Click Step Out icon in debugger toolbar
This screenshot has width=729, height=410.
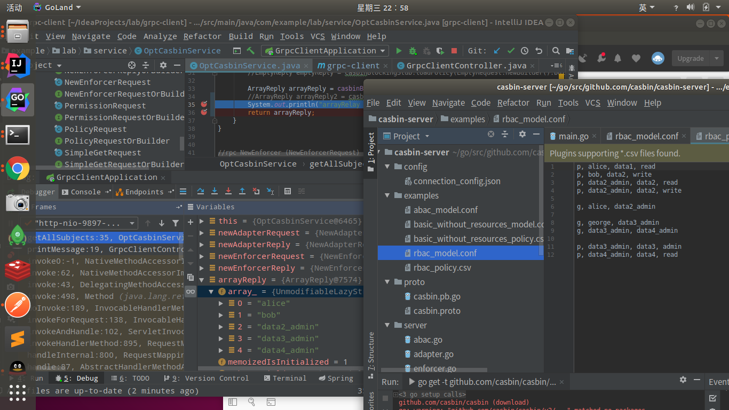coord(242,191)
